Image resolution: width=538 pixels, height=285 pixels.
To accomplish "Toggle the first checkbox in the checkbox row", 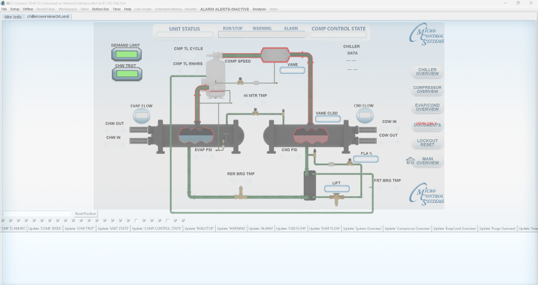I will coord(3,221).
